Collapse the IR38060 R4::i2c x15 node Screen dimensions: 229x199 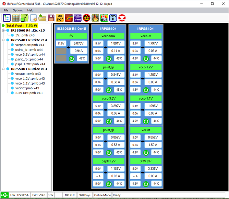pyautogui.click(x=3, y=31)
